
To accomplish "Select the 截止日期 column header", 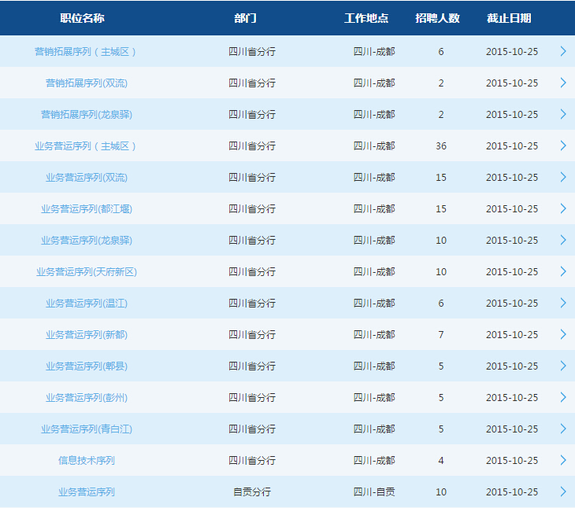I will click(x=509, y=18).
